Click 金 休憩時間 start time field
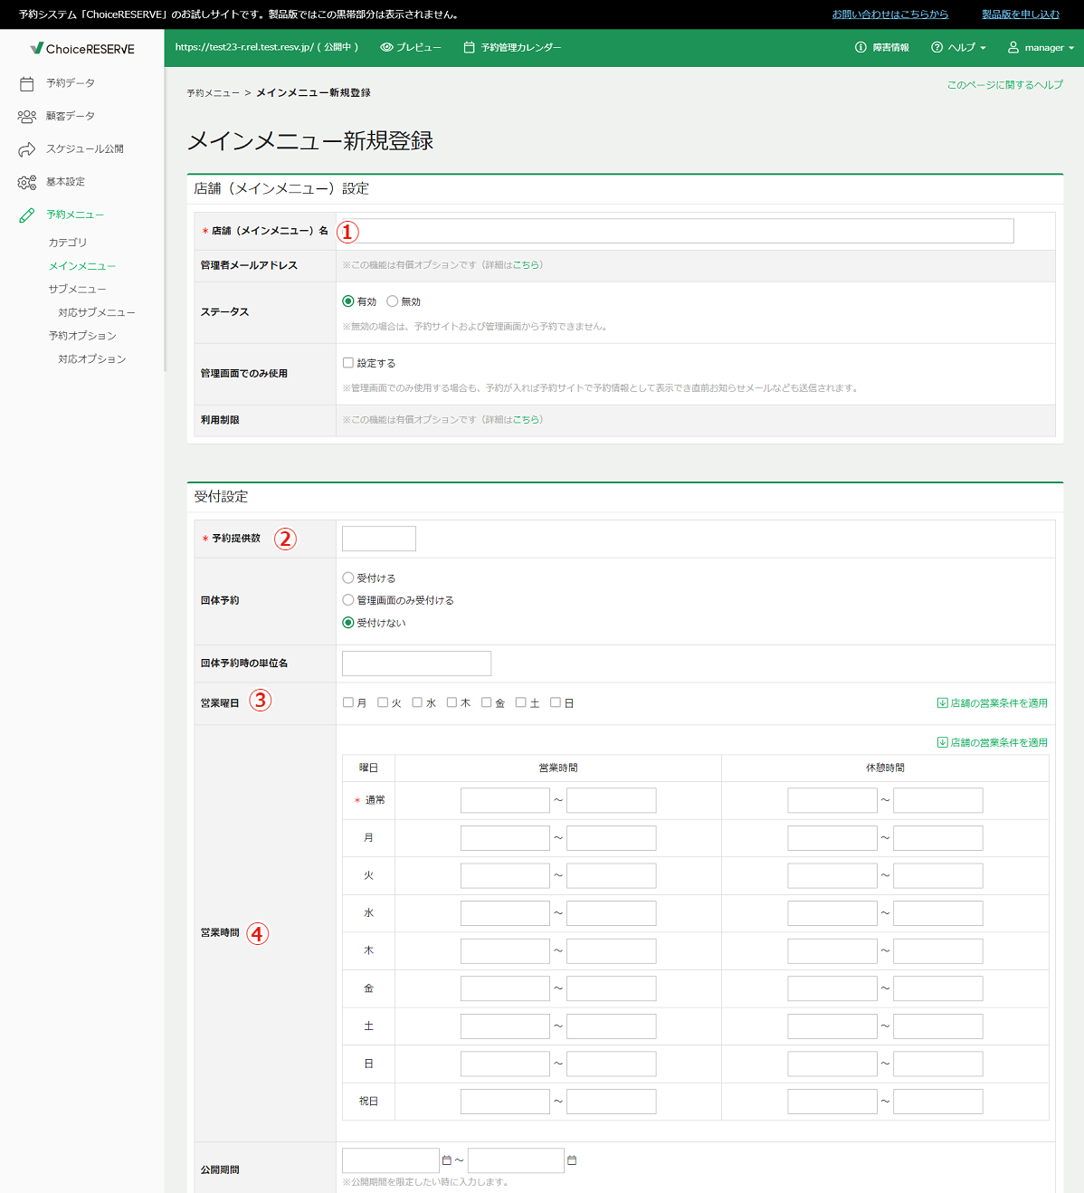 [832, 988]
